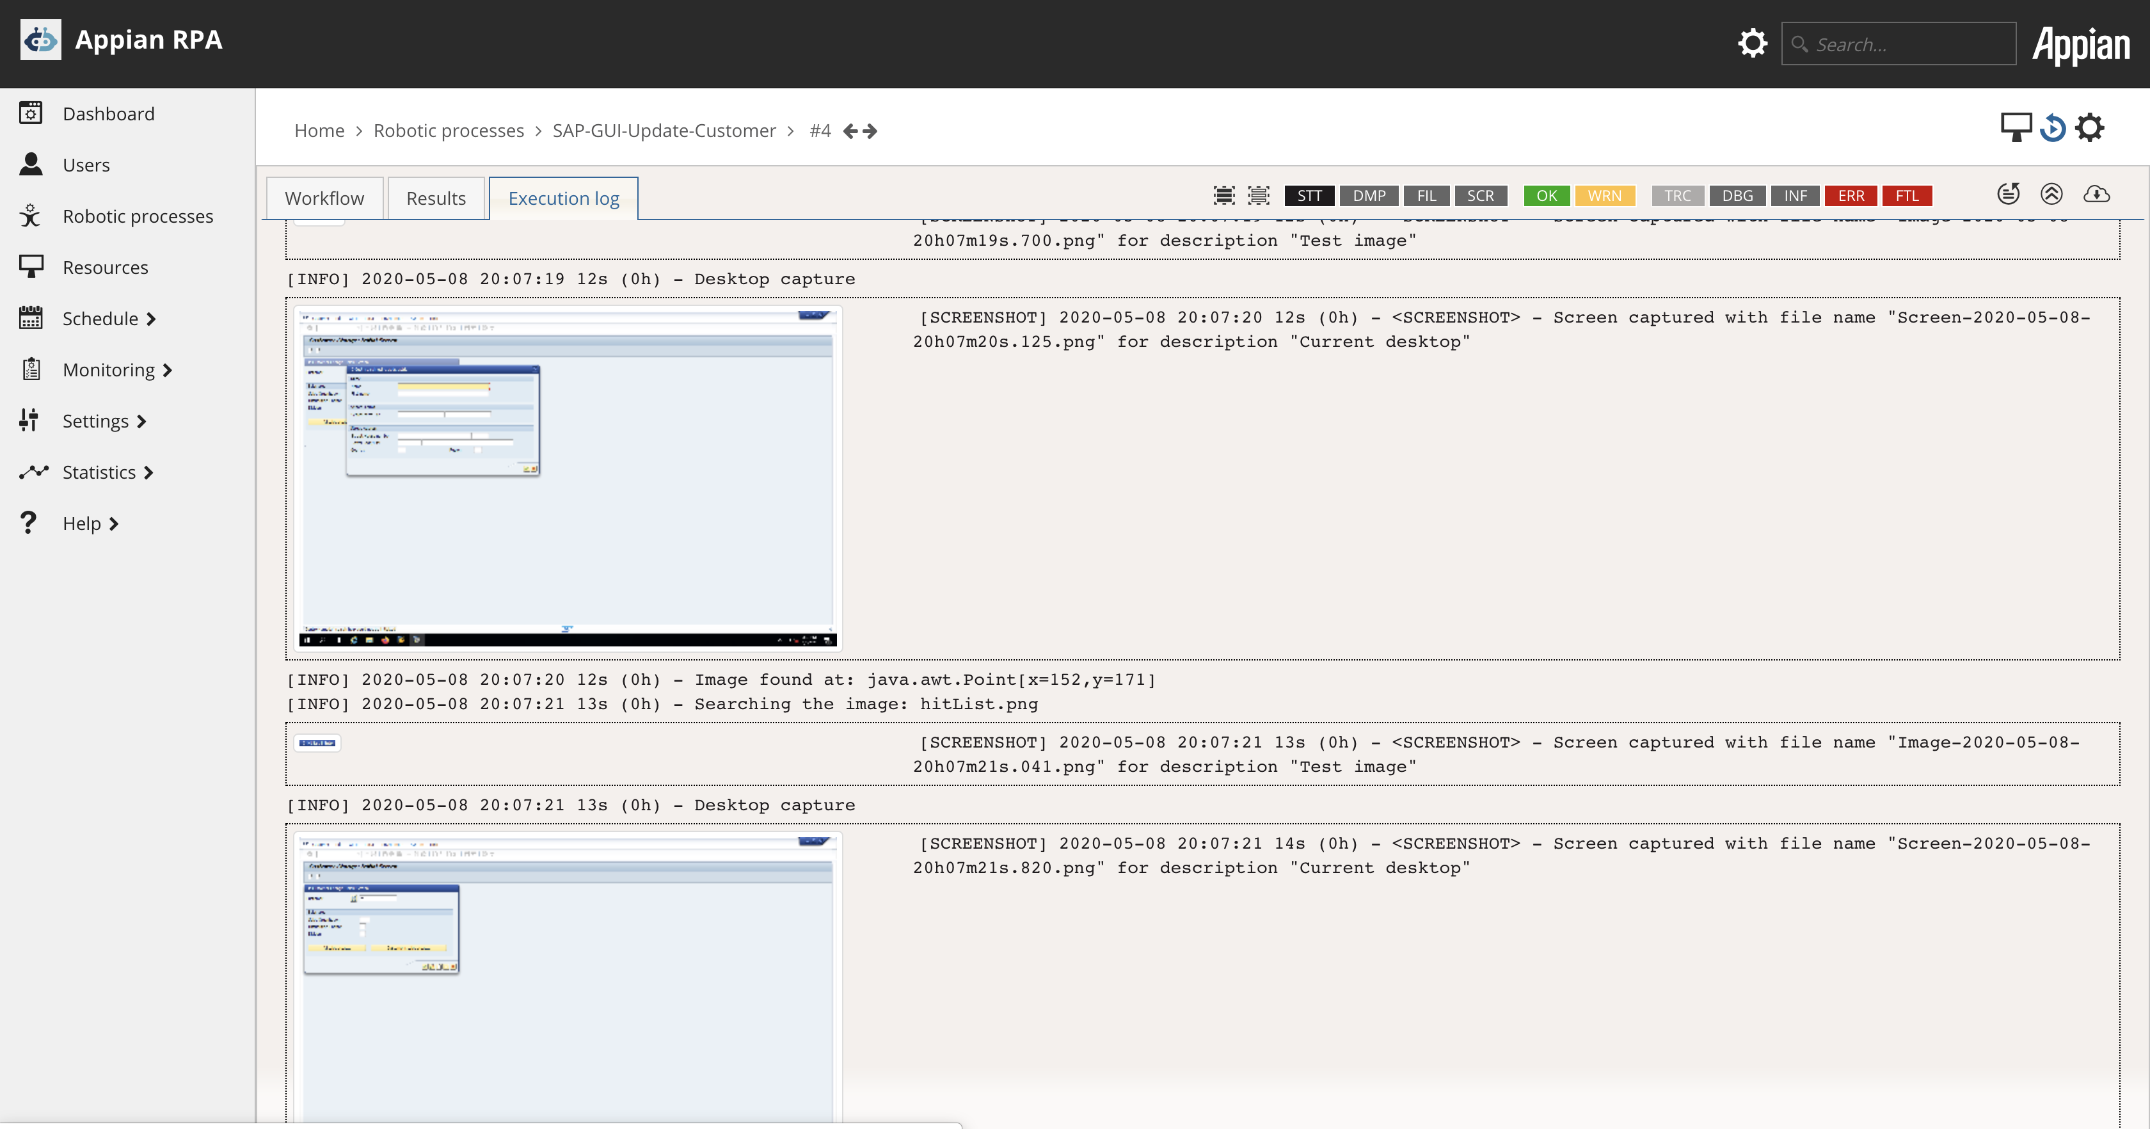Switch to the Results tab

coord(436,199)
